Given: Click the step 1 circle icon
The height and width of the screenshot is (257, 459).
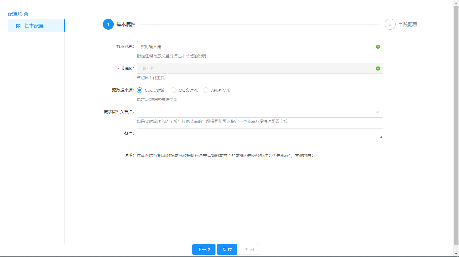Looking at the screenshot, I should (108, 25).
